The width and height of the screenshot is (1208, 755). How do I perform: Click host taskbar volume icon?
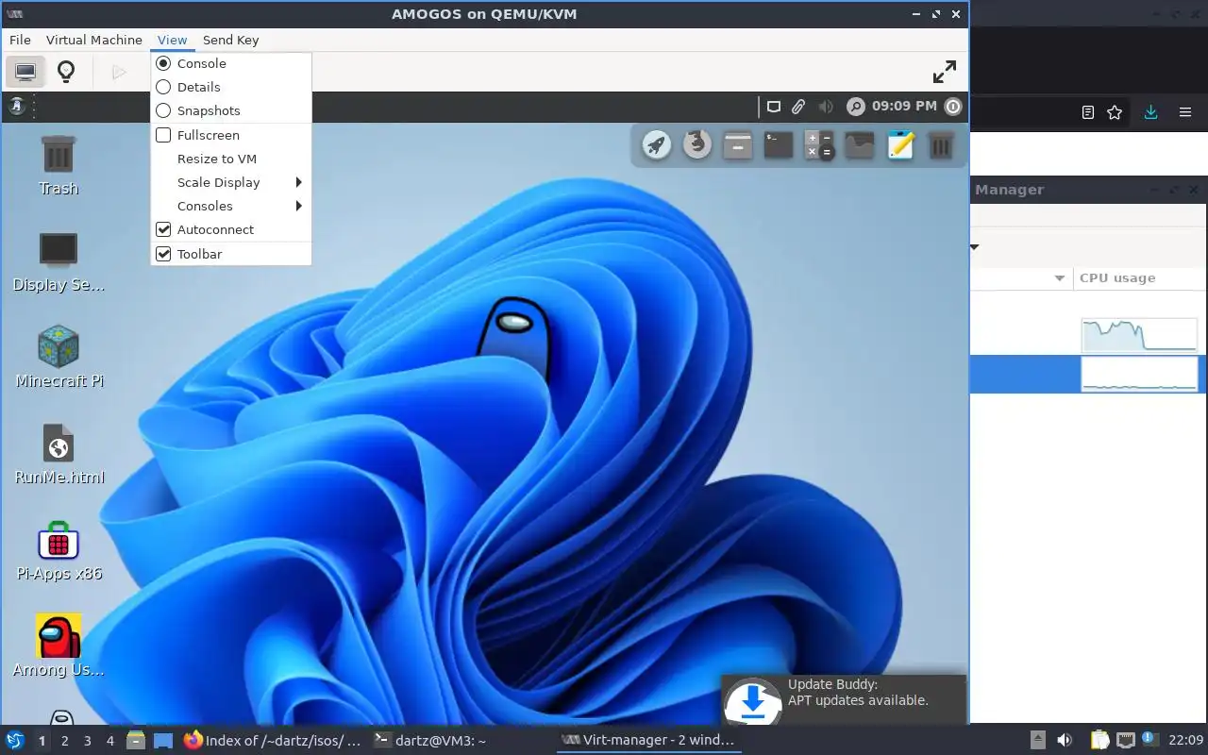point(1065,740)
